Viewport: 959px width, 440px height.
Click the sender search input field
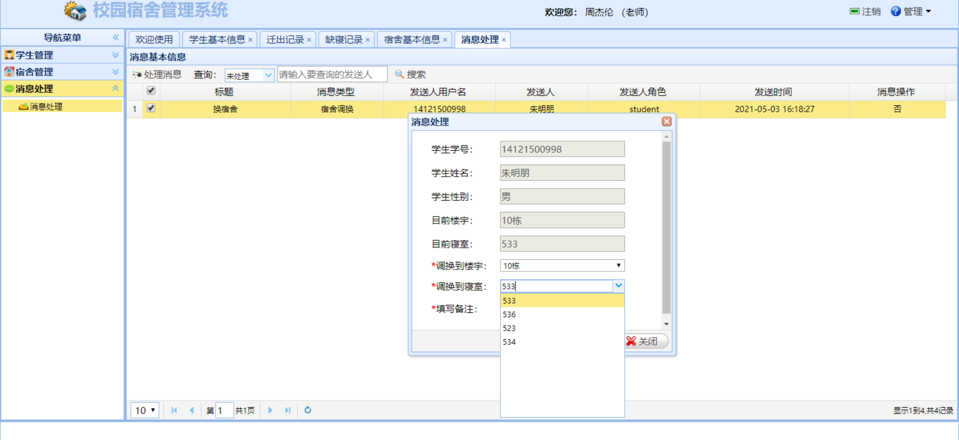pyautogui.click(x=332, y=74)
